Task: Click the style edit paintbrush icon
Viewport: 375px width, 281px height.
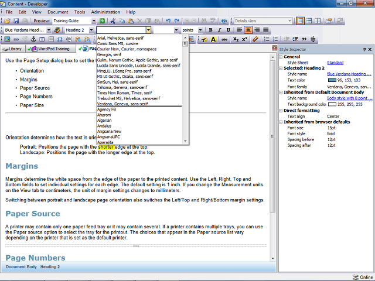Action: point(57,30)
